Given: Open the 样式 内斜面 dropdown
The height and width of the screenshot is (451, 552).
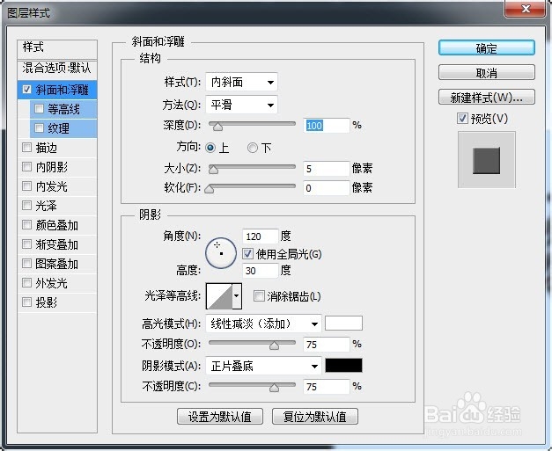Looking at the screenshot, I should pos(241,83).
